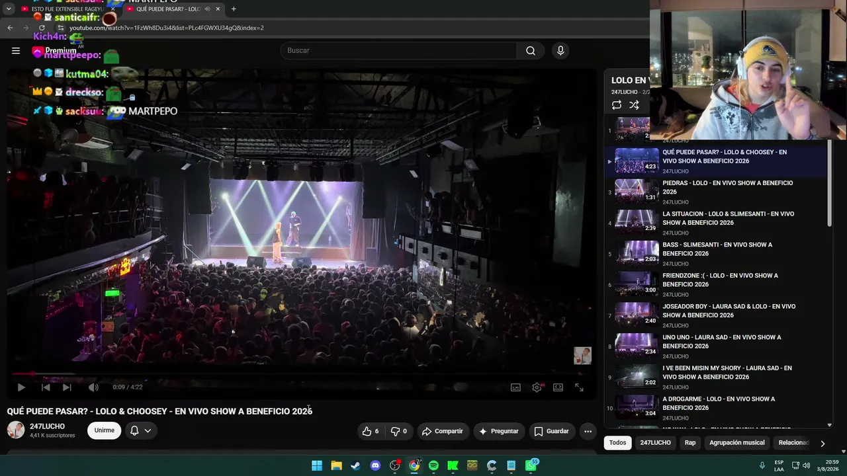
Task: Open FRIENDZONE :( - LOLO video thumbnail
Action: 637,284
